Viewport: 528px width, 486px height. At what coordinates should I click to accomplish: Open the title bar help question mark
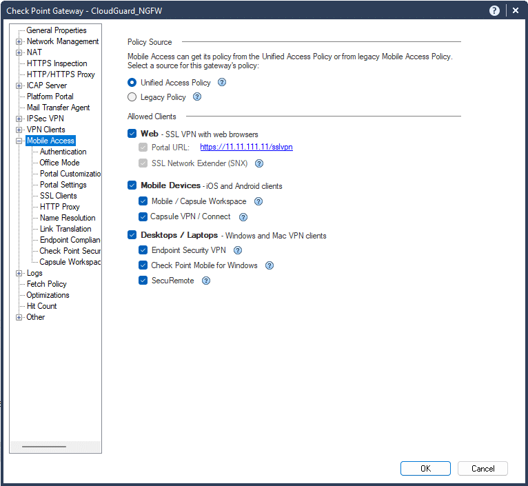click(x=494, y=11)
